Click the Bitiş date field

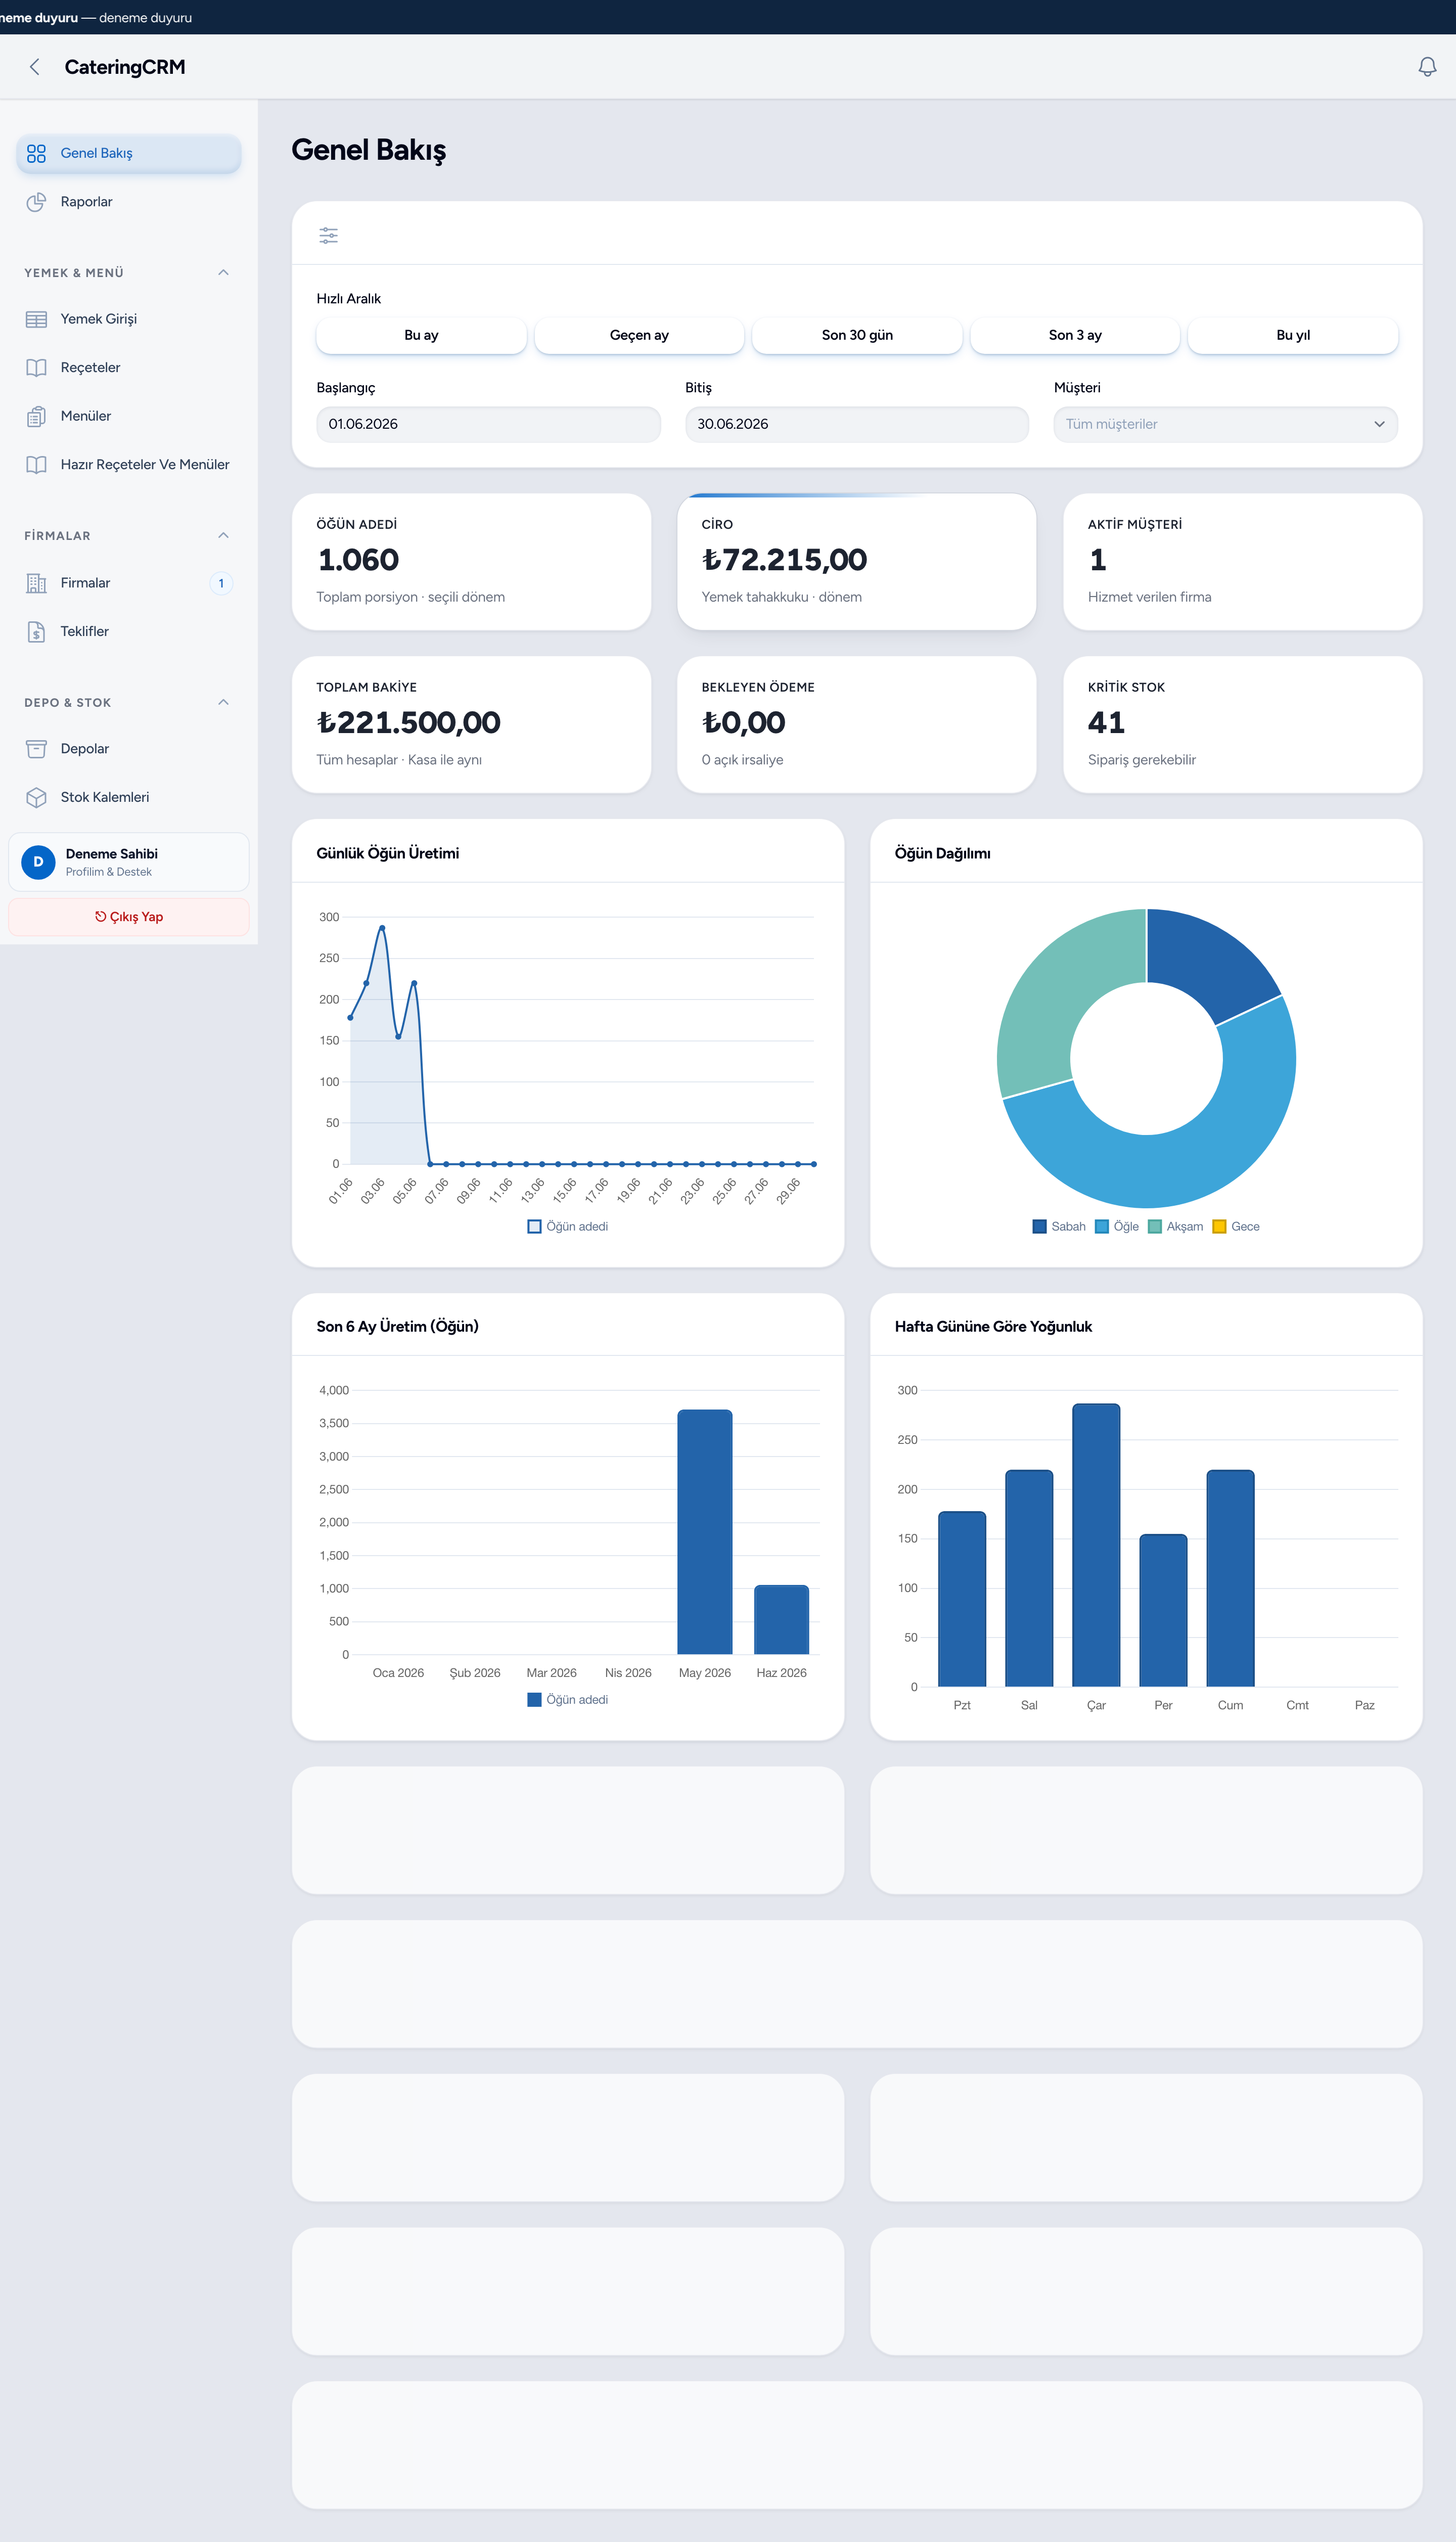pos(857,424)
